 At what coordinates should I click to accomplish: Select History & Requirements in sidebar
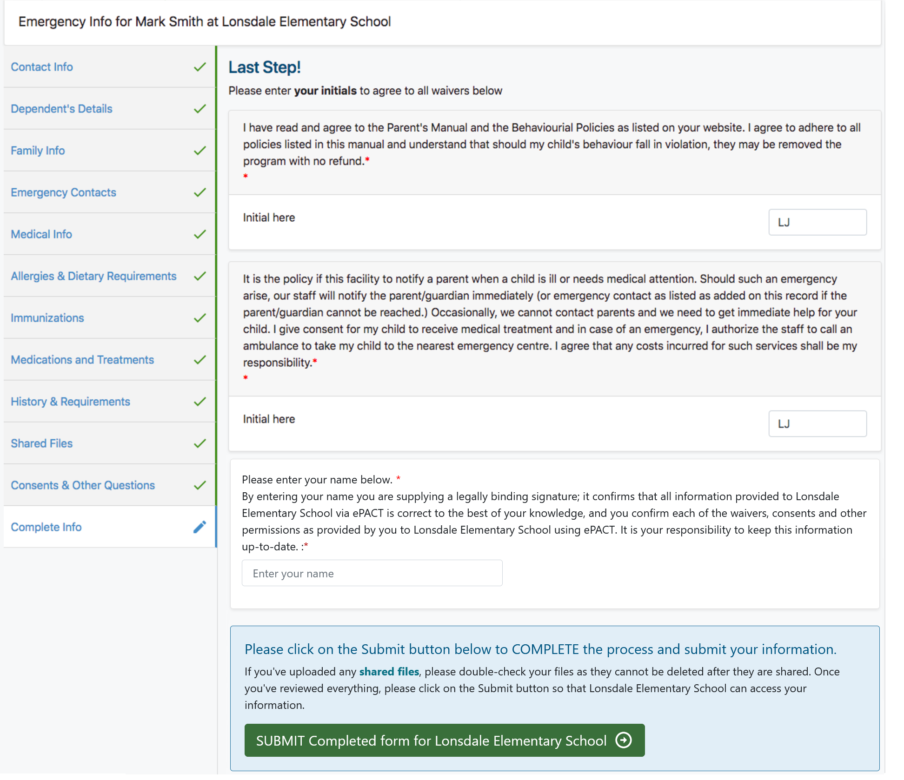pyautogui.click(x=70, y=402)
